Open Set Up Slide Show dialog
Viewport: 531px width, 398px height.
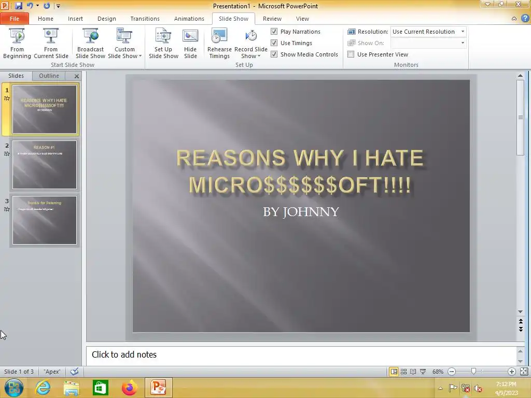[x=163, y=44]
